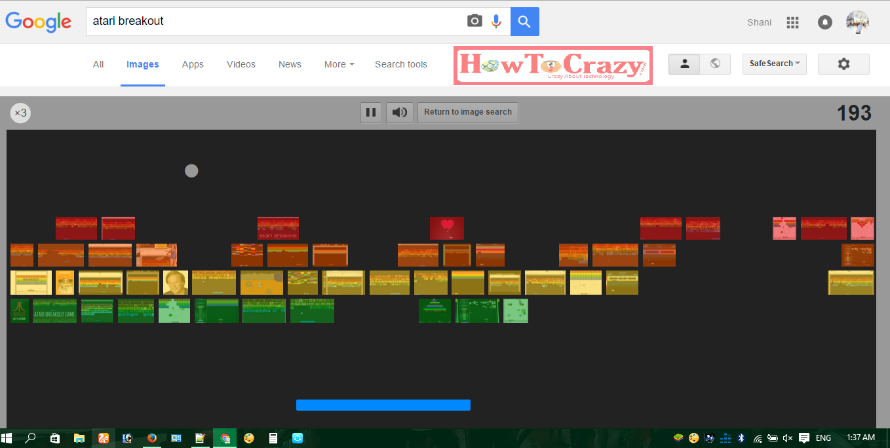Viewport: 890px width, 448px height.
Task: Launch UC Browser from taskbar
Action: 104,438
